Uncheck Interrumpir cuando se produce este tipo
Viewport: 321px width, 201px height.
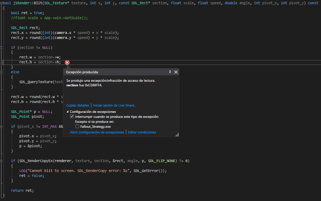pos(72,116)
